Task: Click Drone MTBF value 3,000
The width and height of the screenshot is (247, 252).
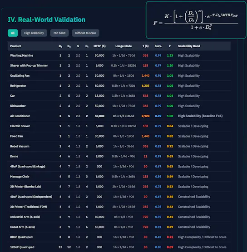Action: tap(99, 156)
